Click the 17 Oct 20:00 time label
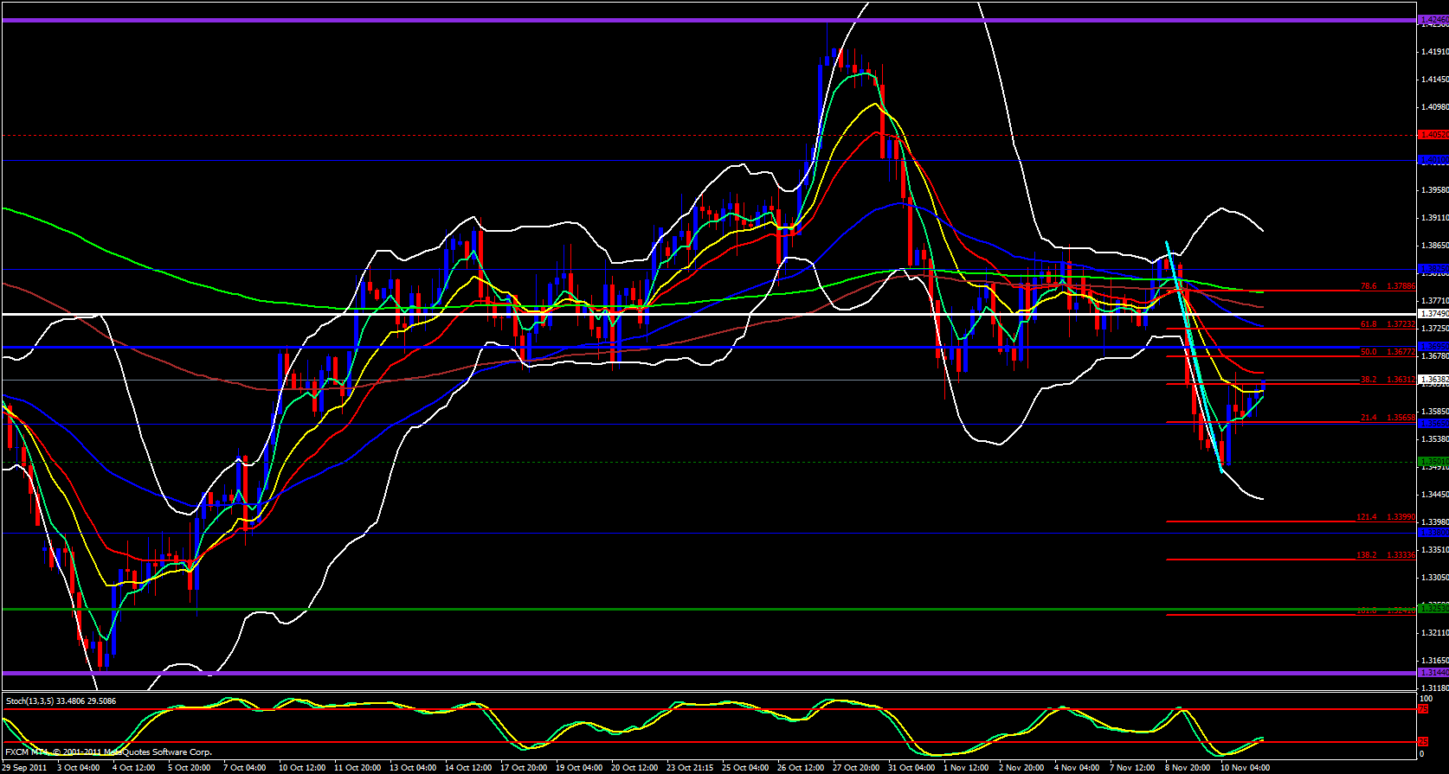This screenshot has width=1449, height=774. tap(524, 767)
